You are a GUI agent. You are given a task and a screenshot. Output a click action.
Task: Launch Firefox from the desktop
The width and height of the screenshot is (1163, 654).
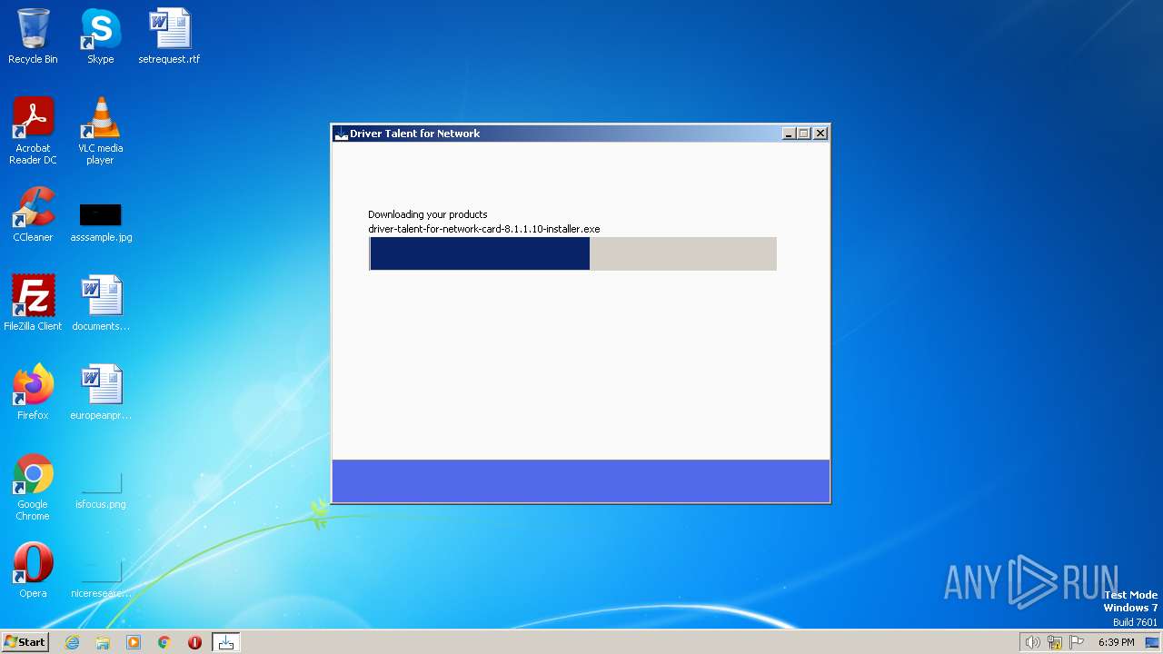pos(33,391)
